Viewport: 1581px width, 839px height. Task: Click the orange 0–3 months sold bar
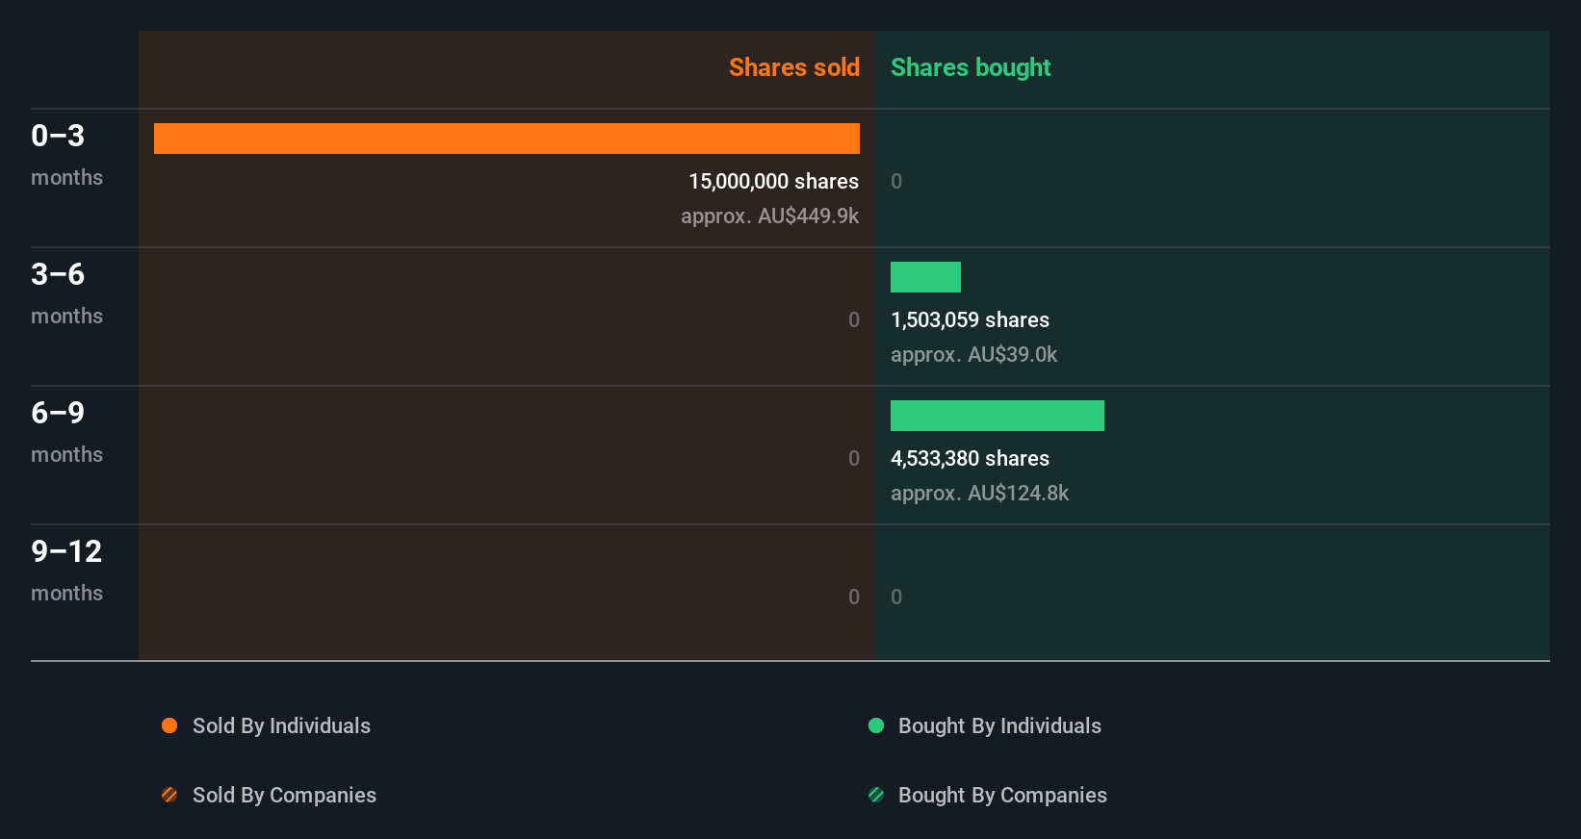click(506, 139)
